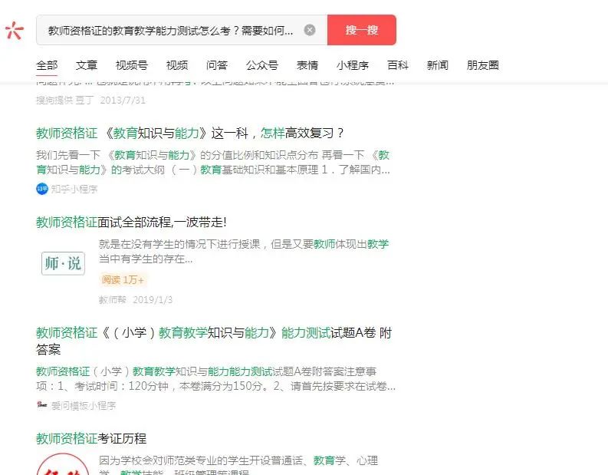This screenshot has width=608, height=475.
Task: Select the 表情 tab
Action: [x=307, y=65]
